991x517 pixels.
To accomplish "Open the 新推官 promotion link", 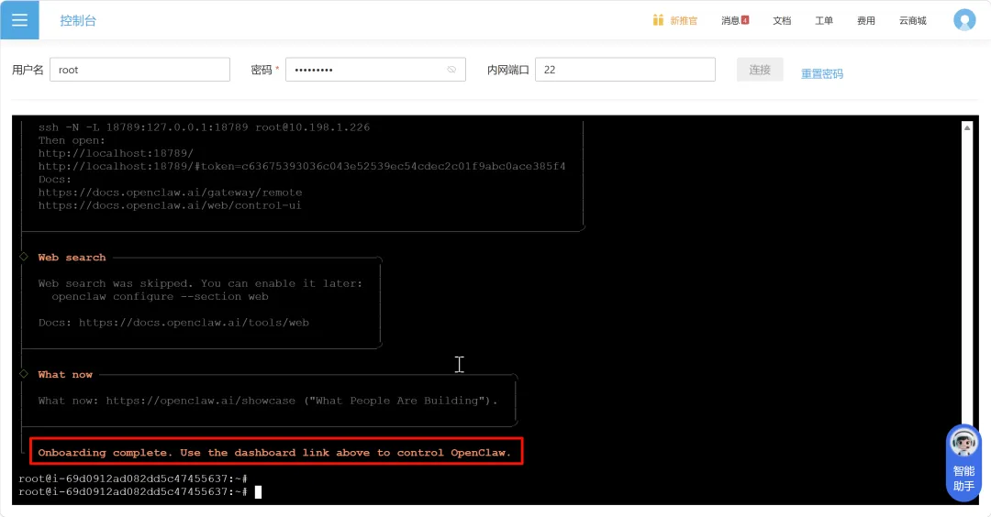I will pyautogui.click(x=684, y=21).
